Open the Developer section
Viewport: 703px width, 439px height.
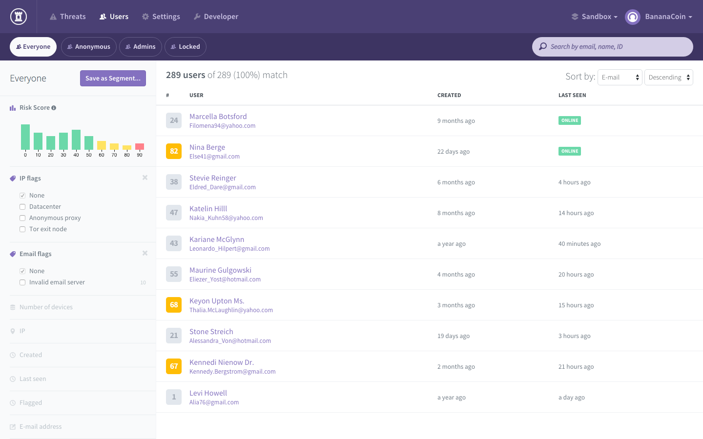(x=216, y=17)
